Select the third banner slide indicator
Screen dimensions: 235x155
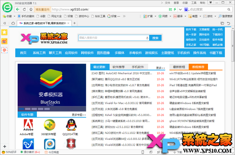pyautogui.click(x=34, y=109)
